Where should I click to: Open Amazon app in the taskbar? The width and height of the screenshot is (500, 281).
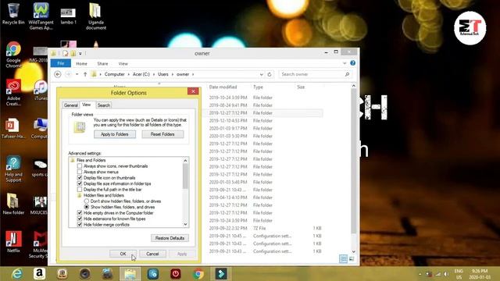[x=39, y=274]
